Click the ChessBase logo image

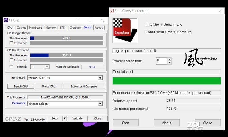coord(125,31)
